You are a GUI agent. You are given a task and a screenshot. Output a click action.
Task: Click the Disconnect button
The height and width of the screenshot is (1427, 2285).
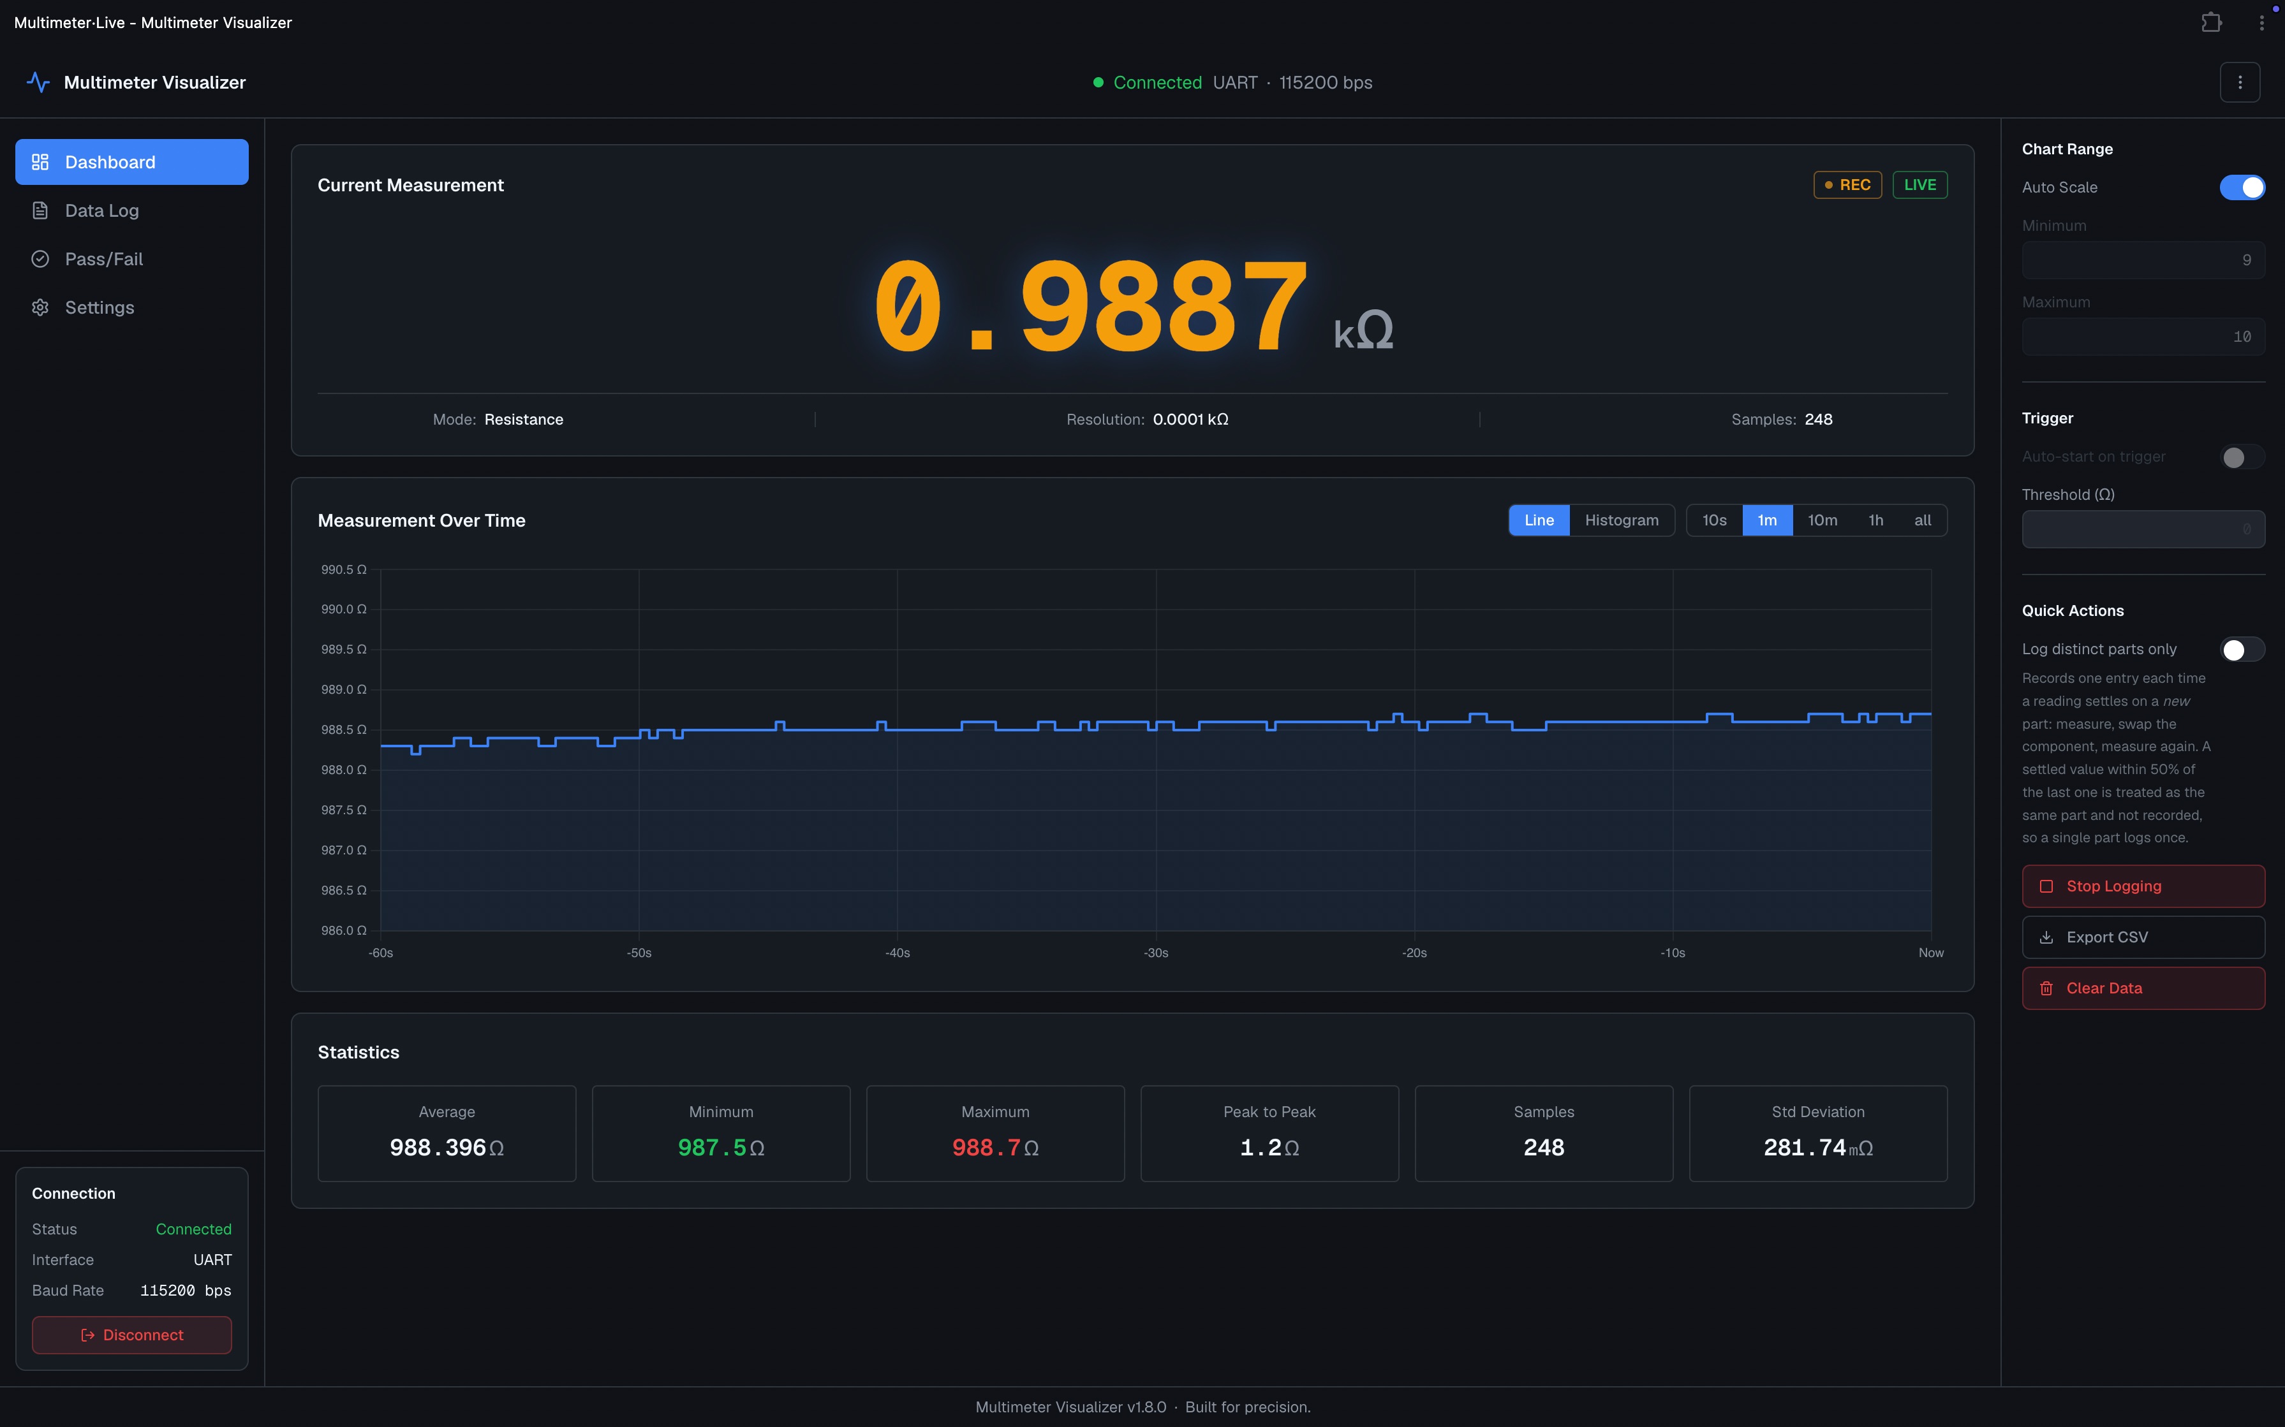pos(131,1335)
